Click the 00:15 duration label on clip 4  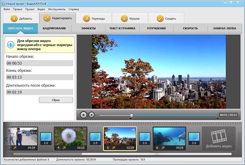pos(81,148)
